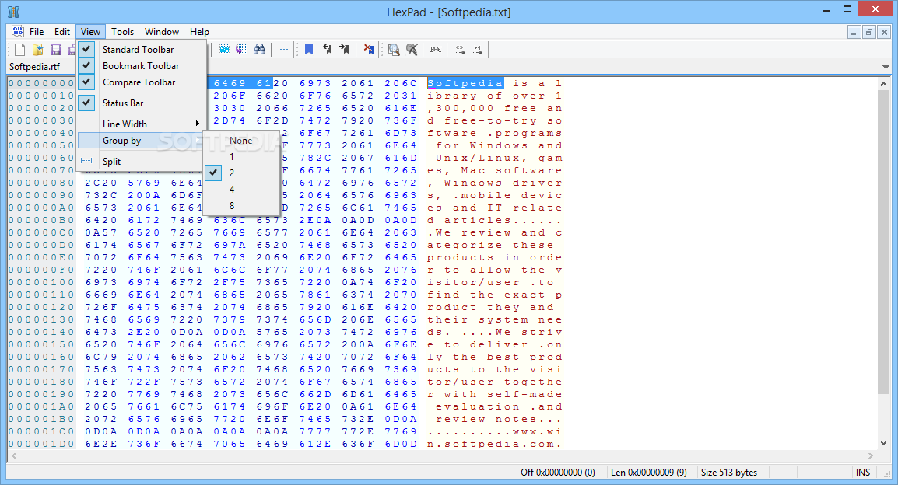Viewport: 898px width, 485px height.
Task: Click Split in the View menu
Action: [x=141, y=162]
